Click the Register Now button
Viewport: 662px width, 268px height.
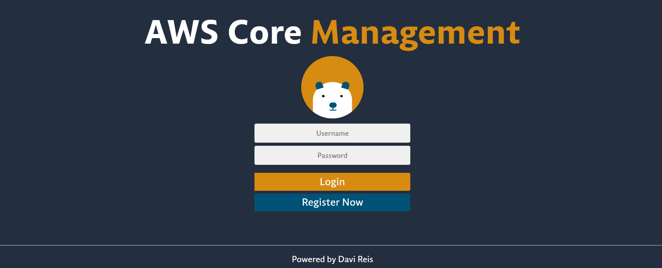click(x=332, y=202)
